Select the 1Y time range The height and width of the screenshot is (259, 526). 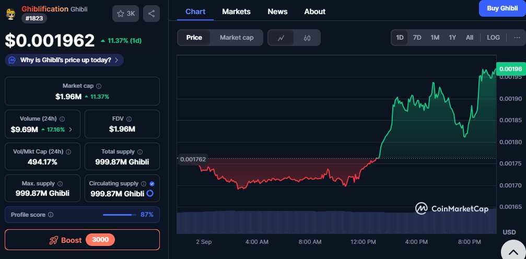click(452, 38)
